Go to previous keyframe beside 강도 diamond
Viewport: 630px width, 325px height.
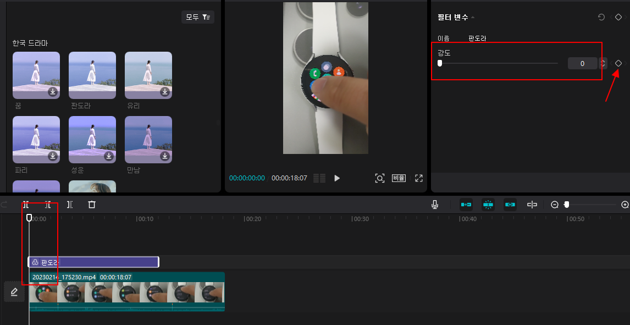coord(611,63)
